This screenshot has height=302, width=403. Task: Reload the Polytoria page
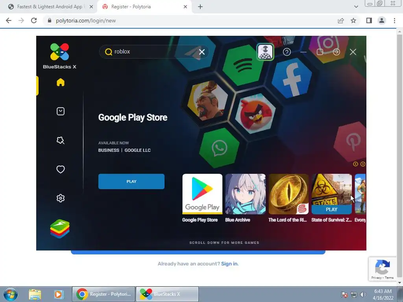point(34,20)
